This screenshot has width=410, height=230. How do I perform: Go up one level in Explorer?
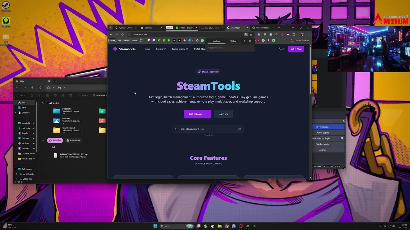click(32, 88)
